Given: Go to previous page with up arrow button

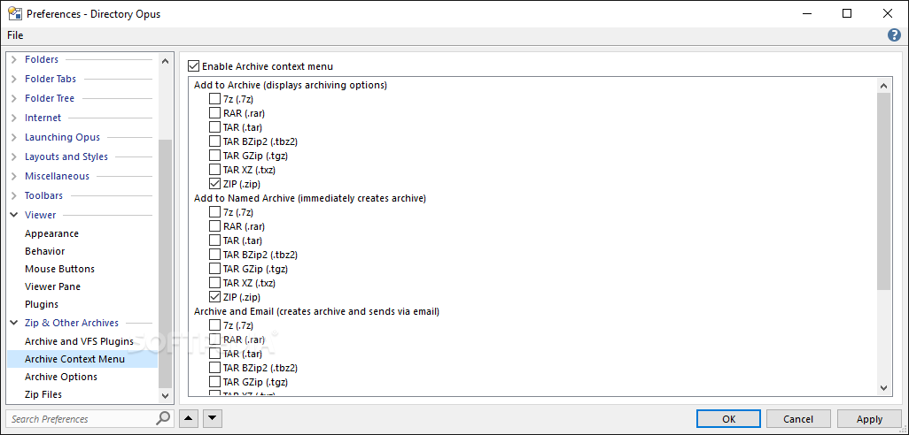Looking at the screenshot, I should (187, 418).
